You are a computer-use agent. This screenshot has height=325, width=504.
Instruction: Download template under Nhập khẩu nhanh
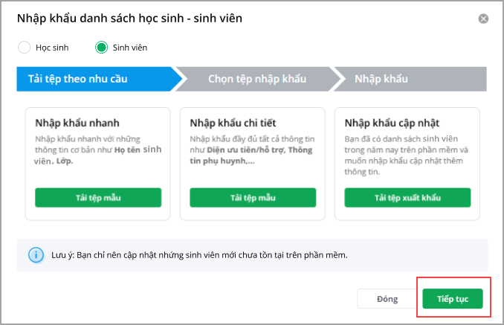click(98, 197)
